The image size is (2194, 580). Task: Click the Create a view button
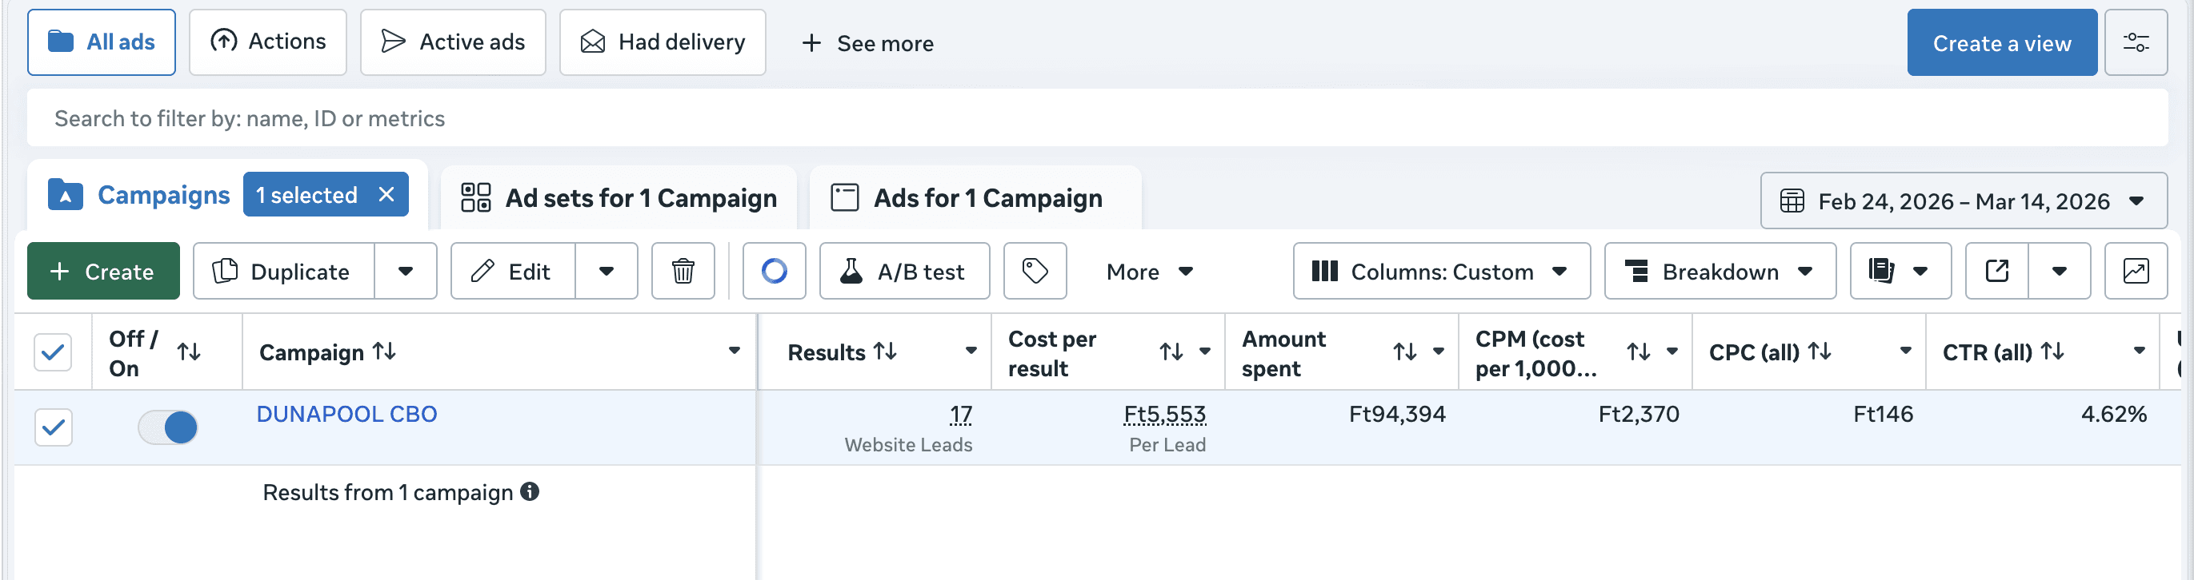[2000, 42]
